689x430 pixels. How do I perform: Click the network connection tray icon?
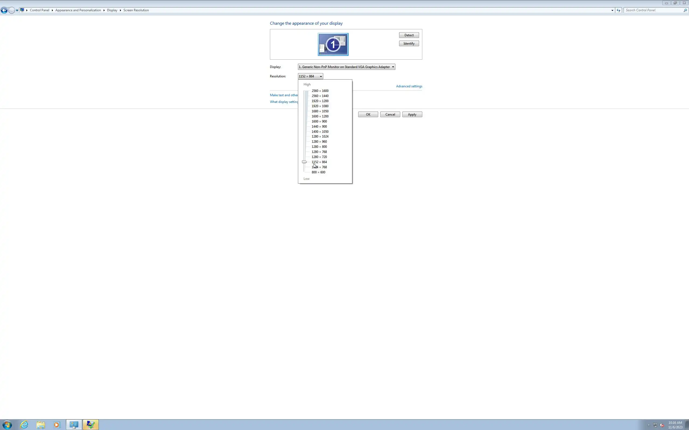(655, 425)
